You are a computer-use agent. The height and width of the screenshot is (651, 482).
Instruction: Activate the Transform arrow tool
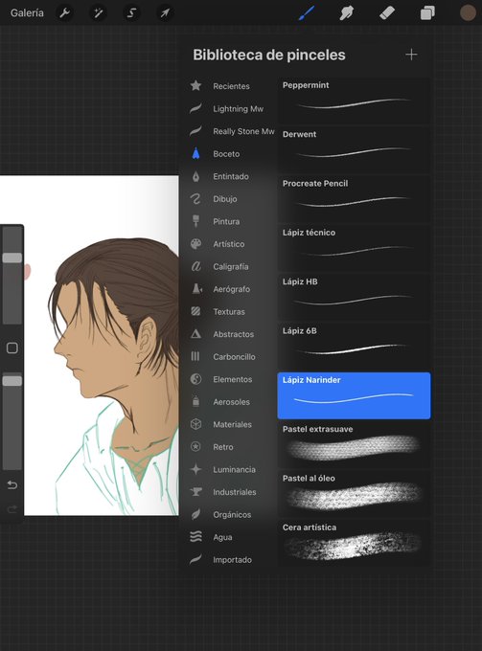165,13
